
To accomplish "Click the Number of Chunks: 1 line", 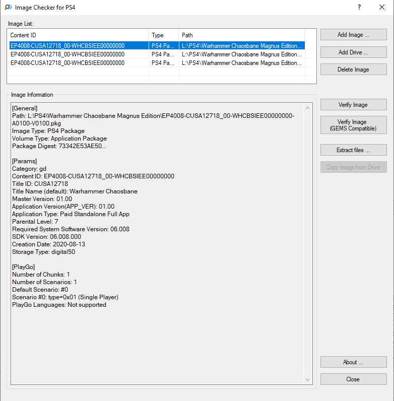I will pos(41,275).
